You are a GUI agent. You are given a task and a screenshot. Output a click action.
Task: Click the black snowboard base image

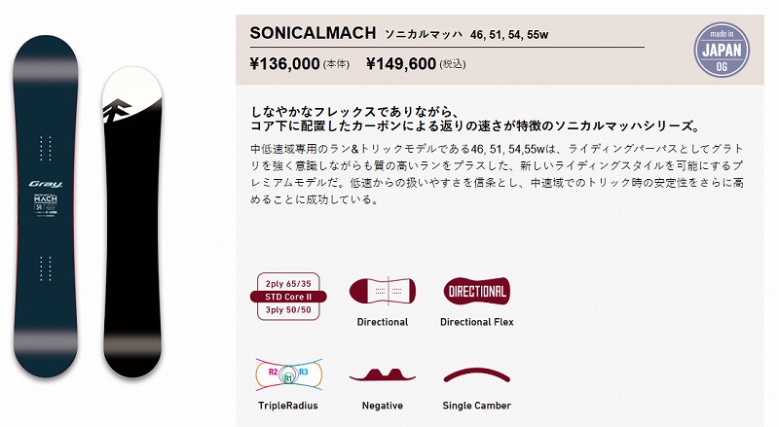pos(132,222)
